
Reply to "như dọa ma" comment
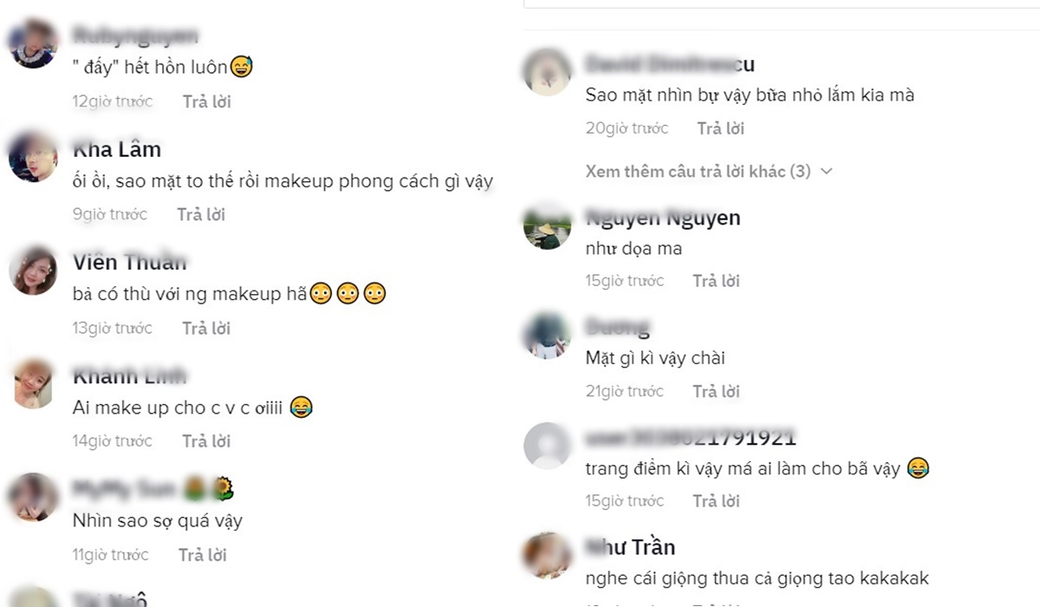(716, 280)
